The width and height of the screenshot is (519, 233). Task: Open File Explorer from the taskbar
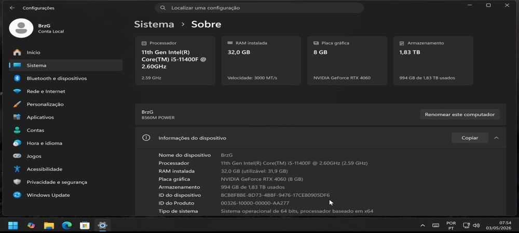pyautogui.click(x=49, y=226)
